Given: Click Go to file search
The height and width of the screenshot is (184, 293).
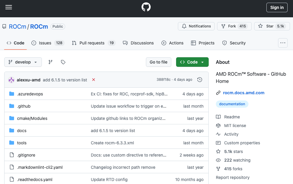Looking at the screenshot, I should [158, 62].
